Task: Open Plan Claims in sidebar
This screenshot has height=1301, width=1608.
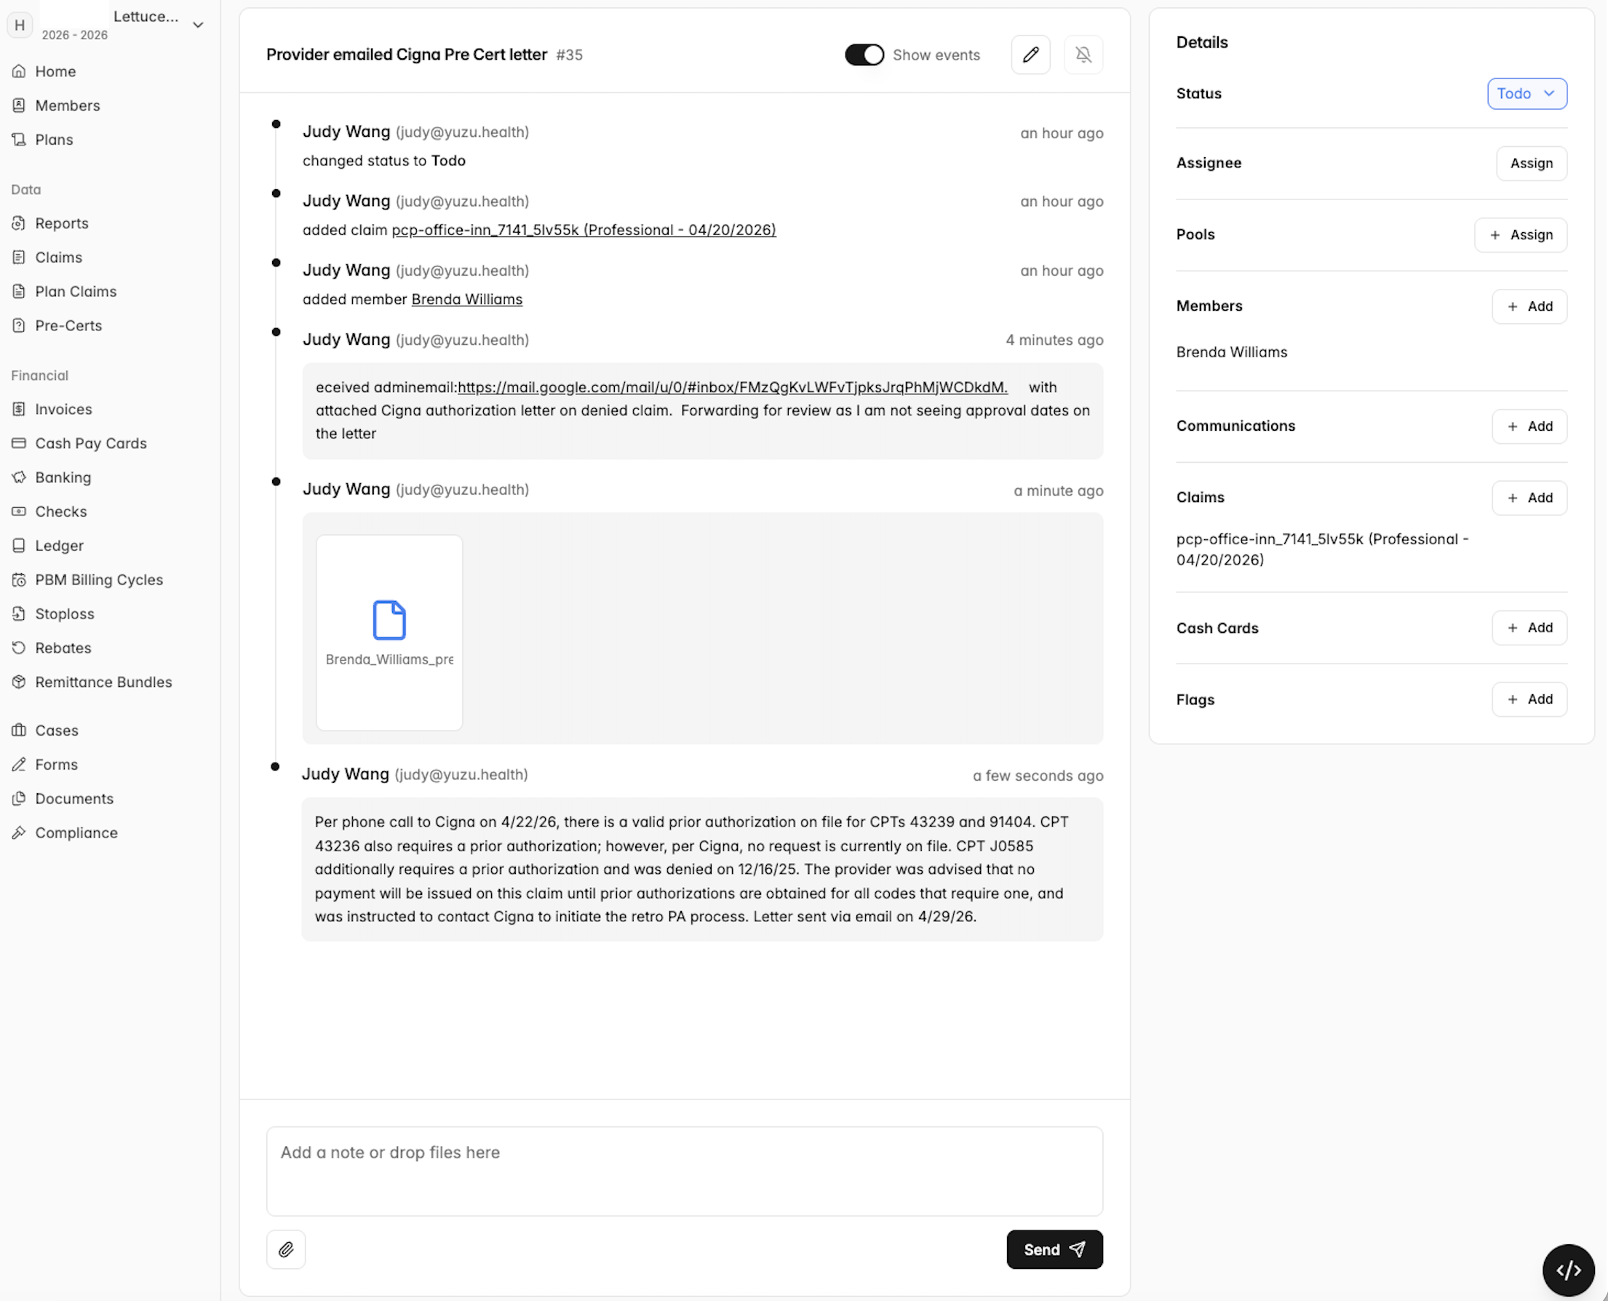Action: (x=76, y=292)
